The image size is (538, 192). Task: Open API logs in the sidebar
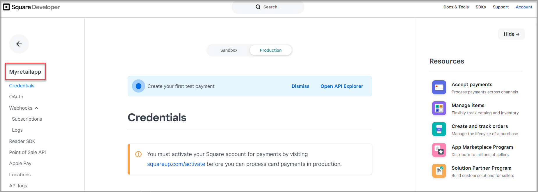click(18, 186)
